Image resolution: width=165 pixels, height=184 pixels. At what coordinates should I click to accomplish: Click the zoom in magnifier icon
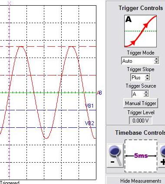(162, 156)
